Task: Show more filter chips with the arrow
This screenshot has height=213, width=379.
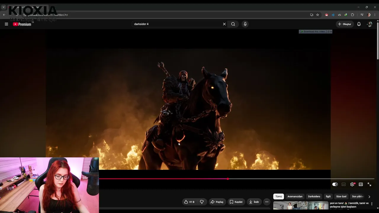Action: (x=369, y=196)
